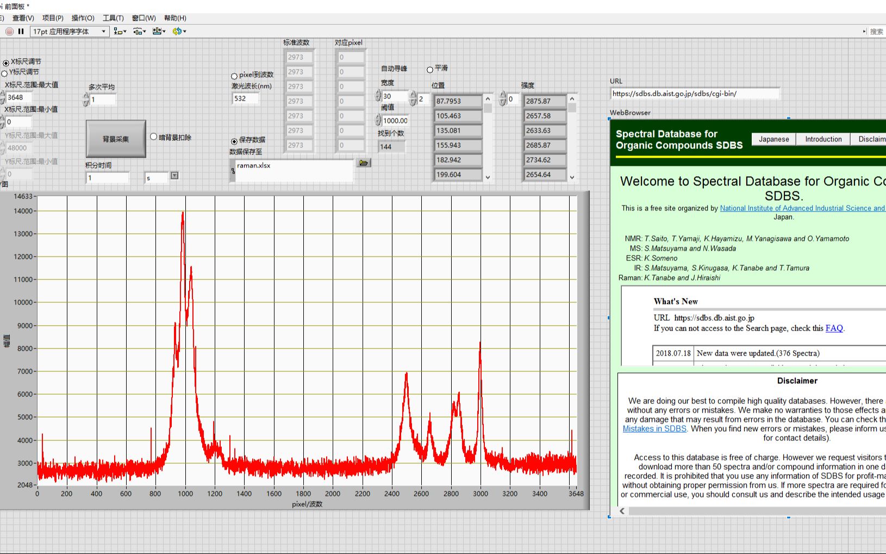This screenshot has width=886, height=554.
Task: Open the Reorder toolbar icon
Action: click(179, 32)
